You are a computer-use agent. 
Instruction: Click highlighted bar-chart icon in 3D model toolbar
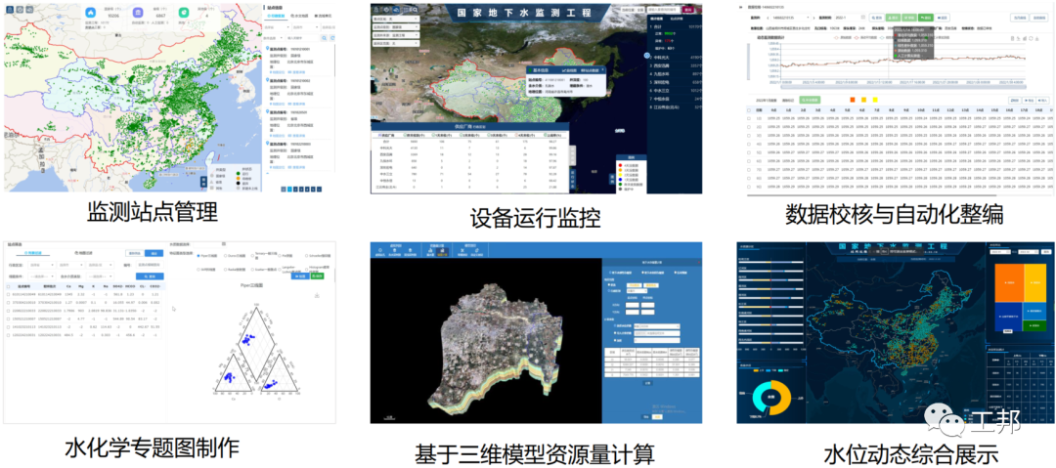point(443,252)
